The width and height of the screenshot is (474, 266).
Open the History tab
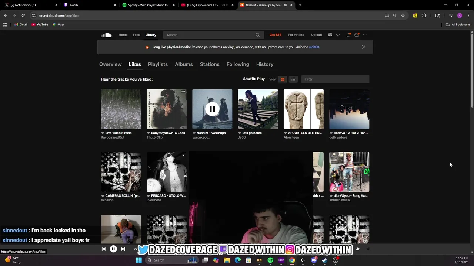(265, 64)
